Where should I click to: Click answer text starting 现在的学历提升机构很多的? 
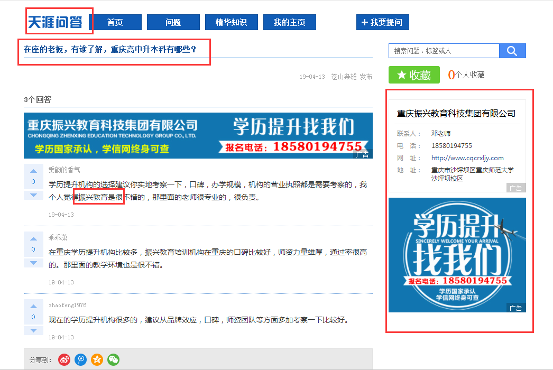[x=199, y=320]
